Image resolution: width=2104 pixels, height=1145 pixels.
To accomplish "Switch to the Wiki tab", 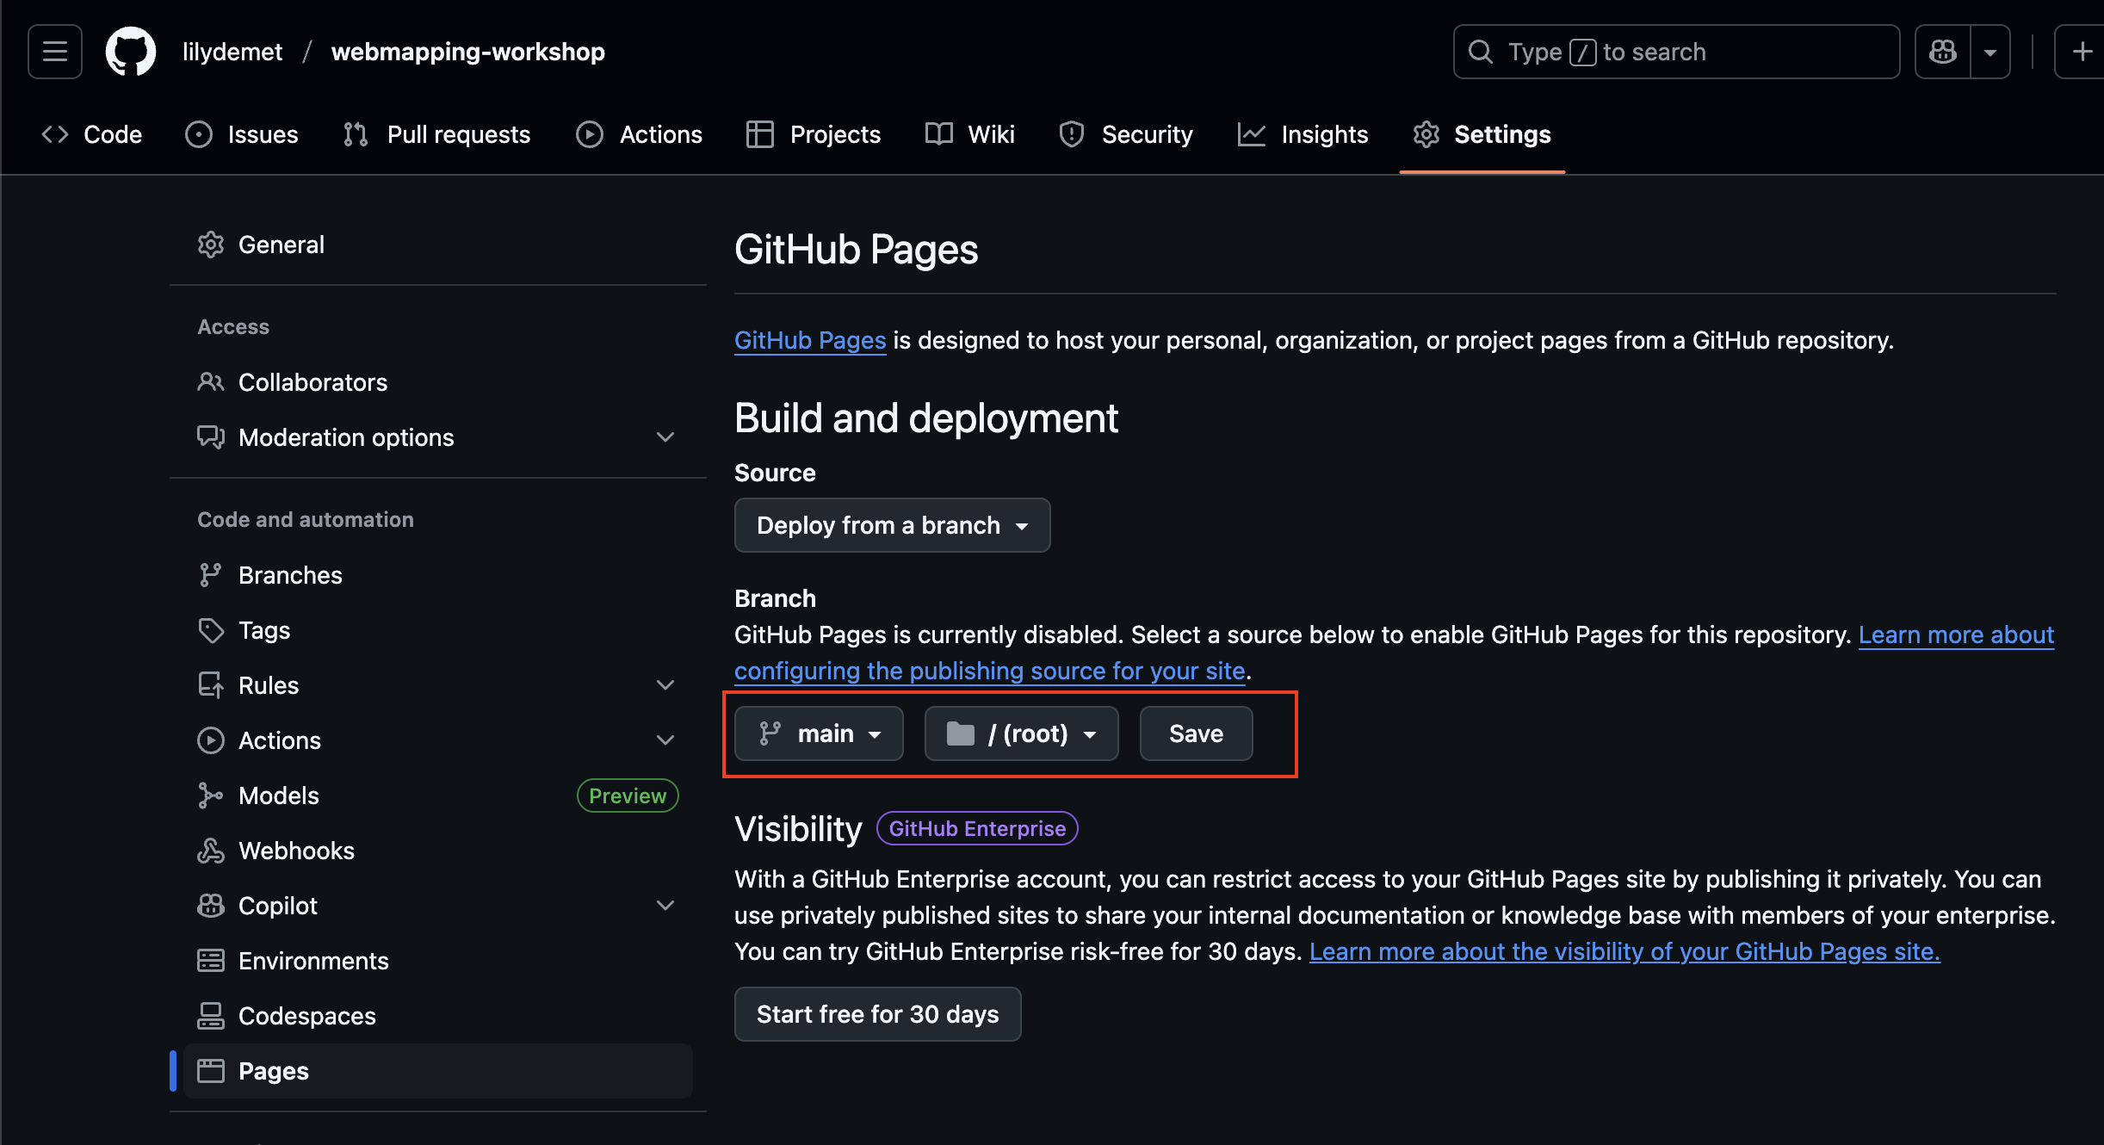I will click(x=970, y=134).
